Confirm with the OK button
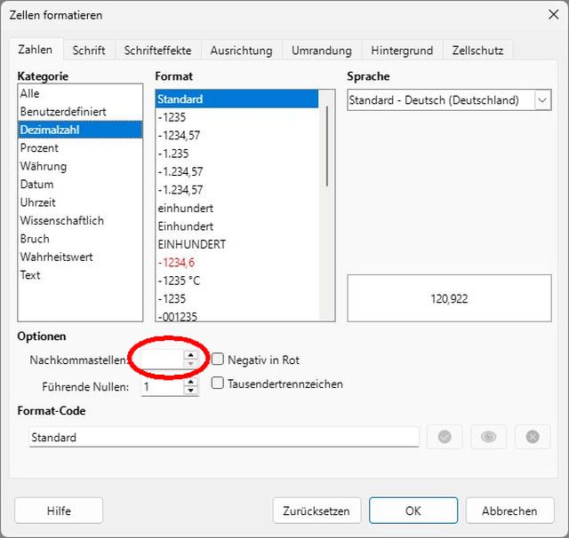This screenshot has width=569, height=538. tap(413, 510)
